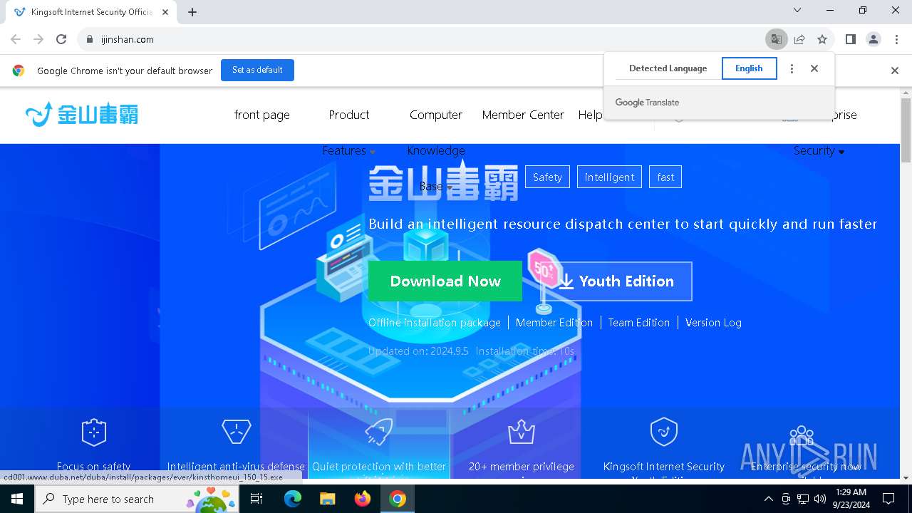Click the site security lock icon

pos(90,39)
